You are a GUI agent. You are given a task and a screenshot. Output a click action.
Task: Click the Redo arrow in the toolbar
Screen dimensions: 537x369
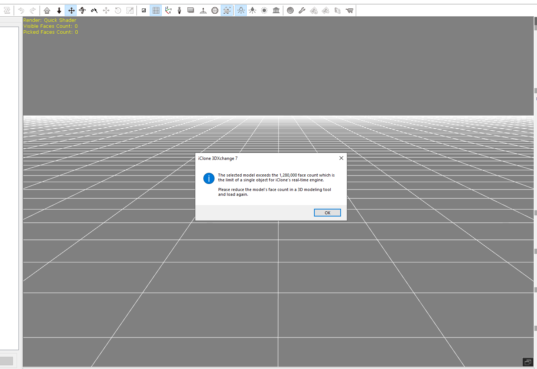(33, 11)
